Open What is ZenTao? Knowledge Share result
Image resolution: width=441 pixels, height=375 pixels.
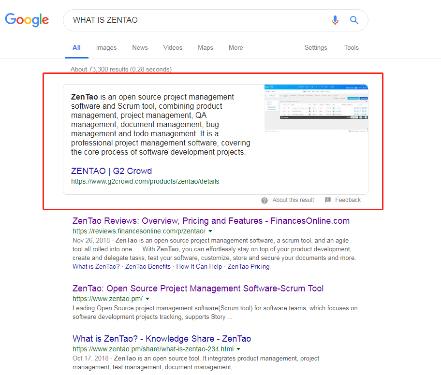tap(162, 339)
